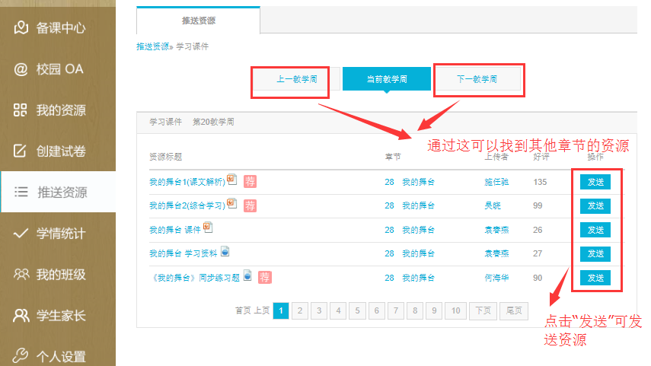
Task: Select the 创建试卷 edit icon
Action: pyautogui.click(x=21, y=151)
